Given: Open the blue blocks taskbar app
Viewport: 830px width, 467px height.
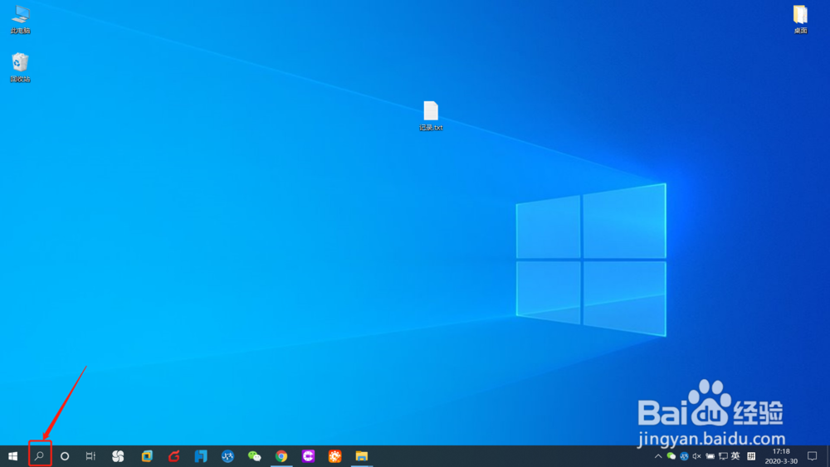Looking at the screenshot, I should tap(201, 456).
